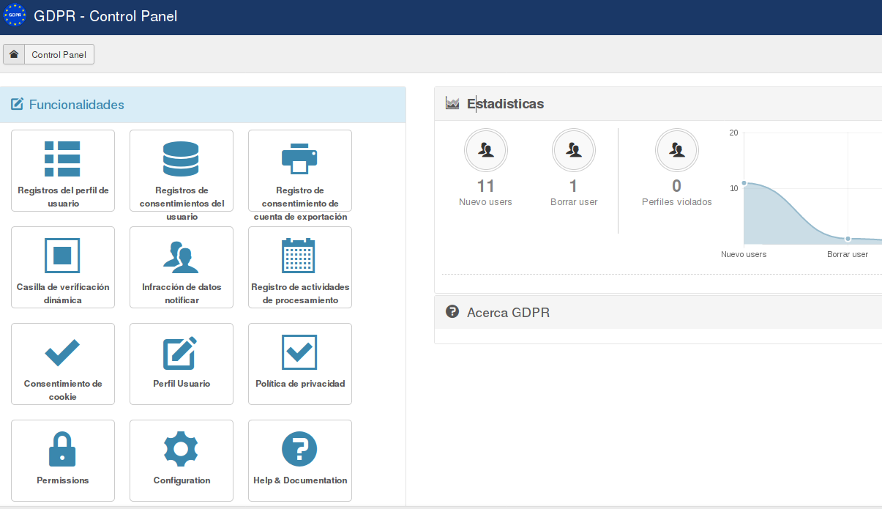
Task: Click the Nuevo users statistic icon
Action: (x=486, y=150)
